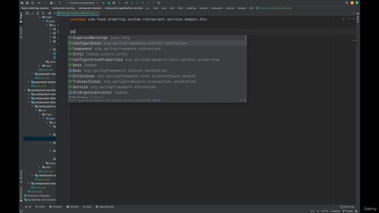The width and height of the screenshot is (379, 213).
Task: Select ConfigurationProperties completion suggestion
Action: click(x=156, y=60)
